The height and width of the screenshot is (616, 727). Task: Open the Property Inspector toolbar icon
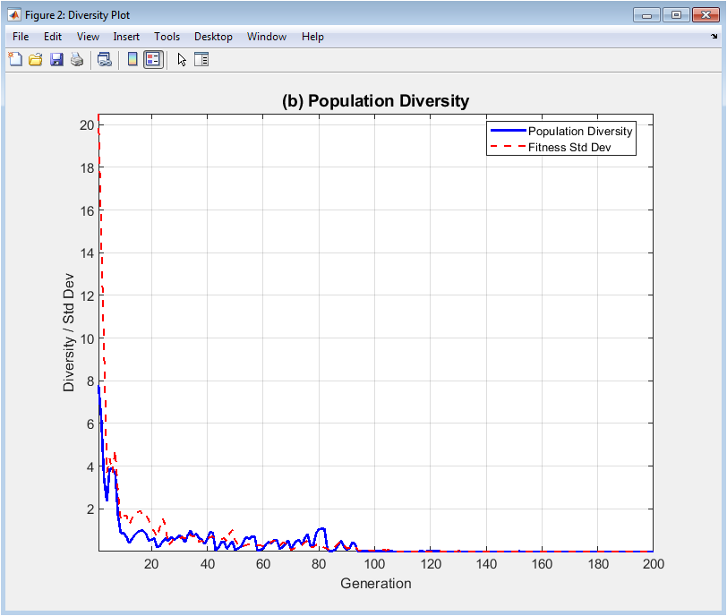pos(201,59)
